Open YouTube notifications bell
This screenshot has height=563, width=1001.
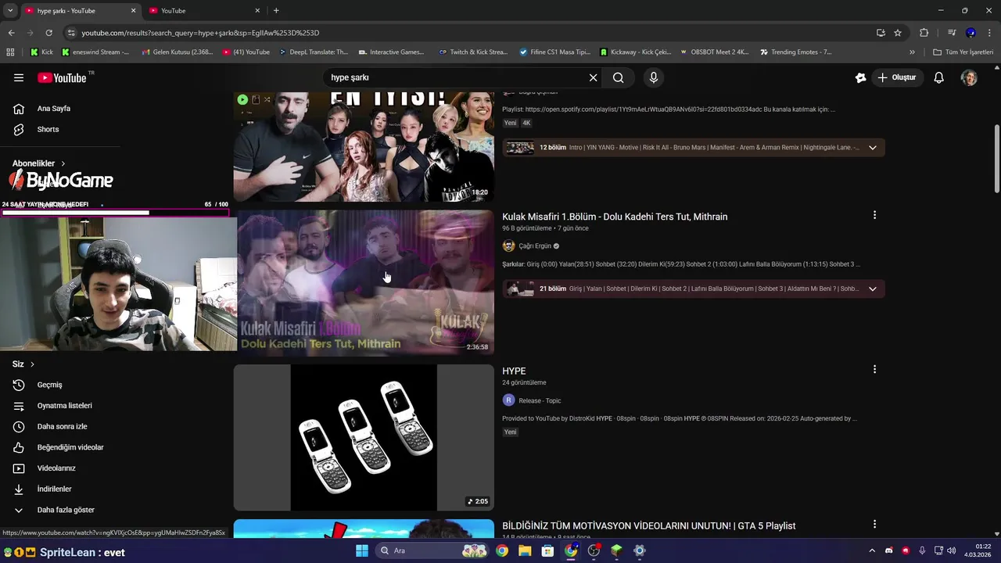tap(938, 77)
